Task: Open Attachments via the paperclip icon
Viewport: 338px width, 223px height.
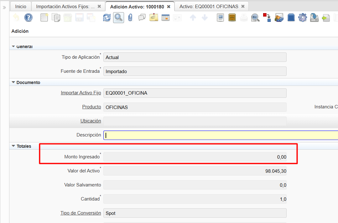Action: (130, 18)
